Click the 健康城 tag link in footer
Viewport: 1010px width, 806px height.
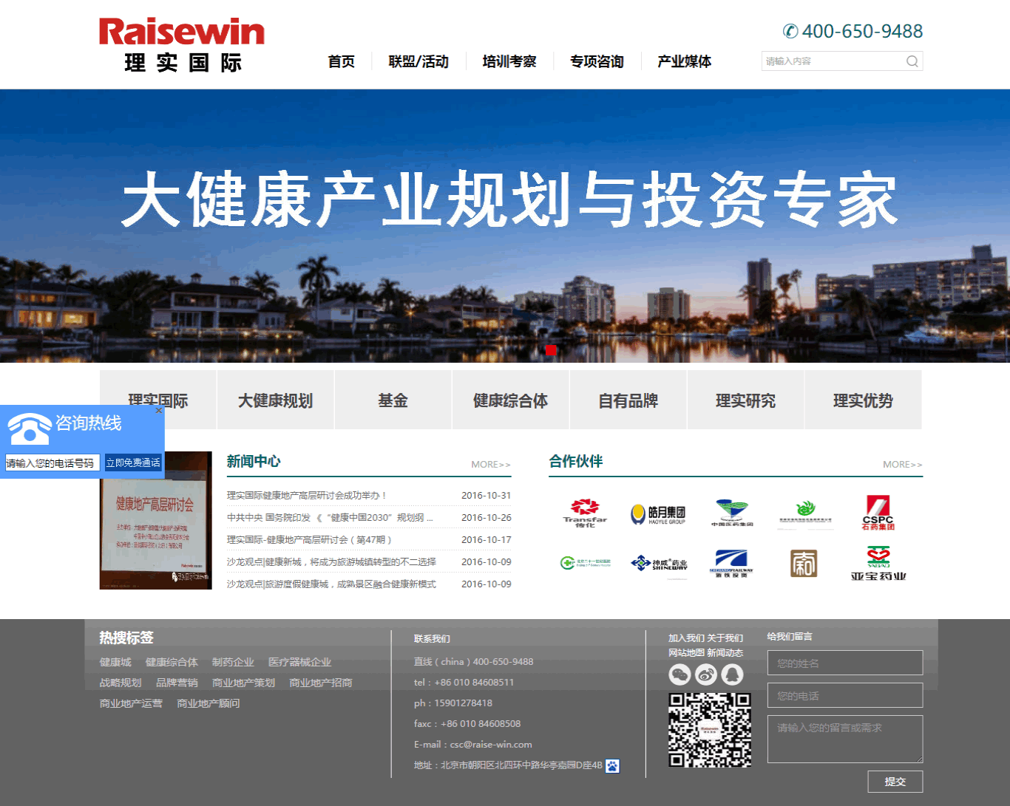point(115,663)
